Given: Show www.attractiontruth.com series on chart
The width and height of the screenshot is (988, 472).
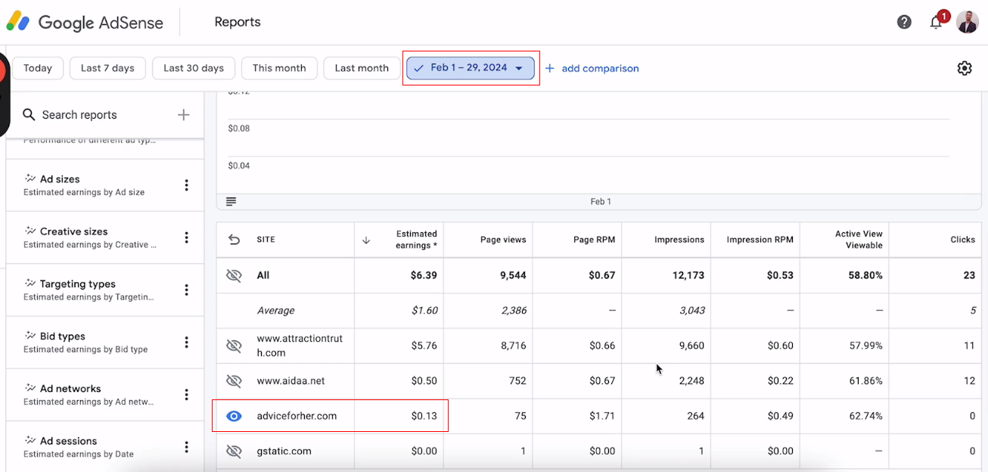Looking at the screenshot, I should pos(234,346).
